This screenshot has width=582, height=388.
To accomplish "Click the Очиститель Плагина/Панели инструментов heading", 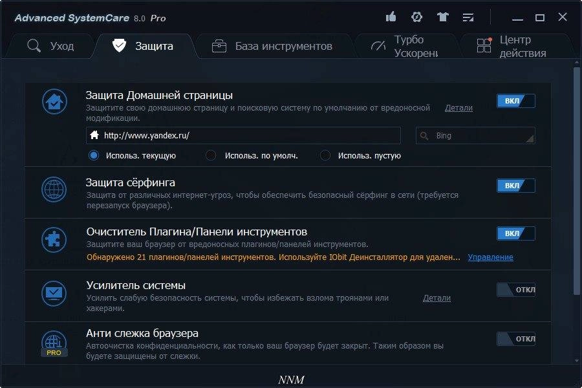I will (197, 232).
